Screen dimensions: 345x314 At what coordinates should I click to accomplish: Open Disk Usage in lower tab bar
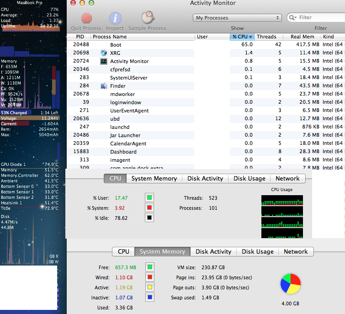258,251
